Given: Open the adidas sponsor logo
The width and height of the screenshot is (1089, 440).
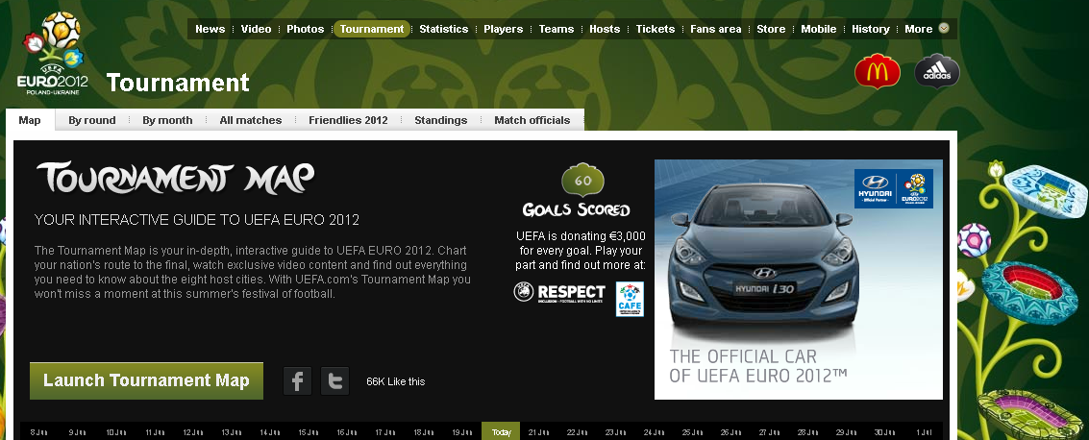Looking at the screenshot, I should tap(937, 71).
